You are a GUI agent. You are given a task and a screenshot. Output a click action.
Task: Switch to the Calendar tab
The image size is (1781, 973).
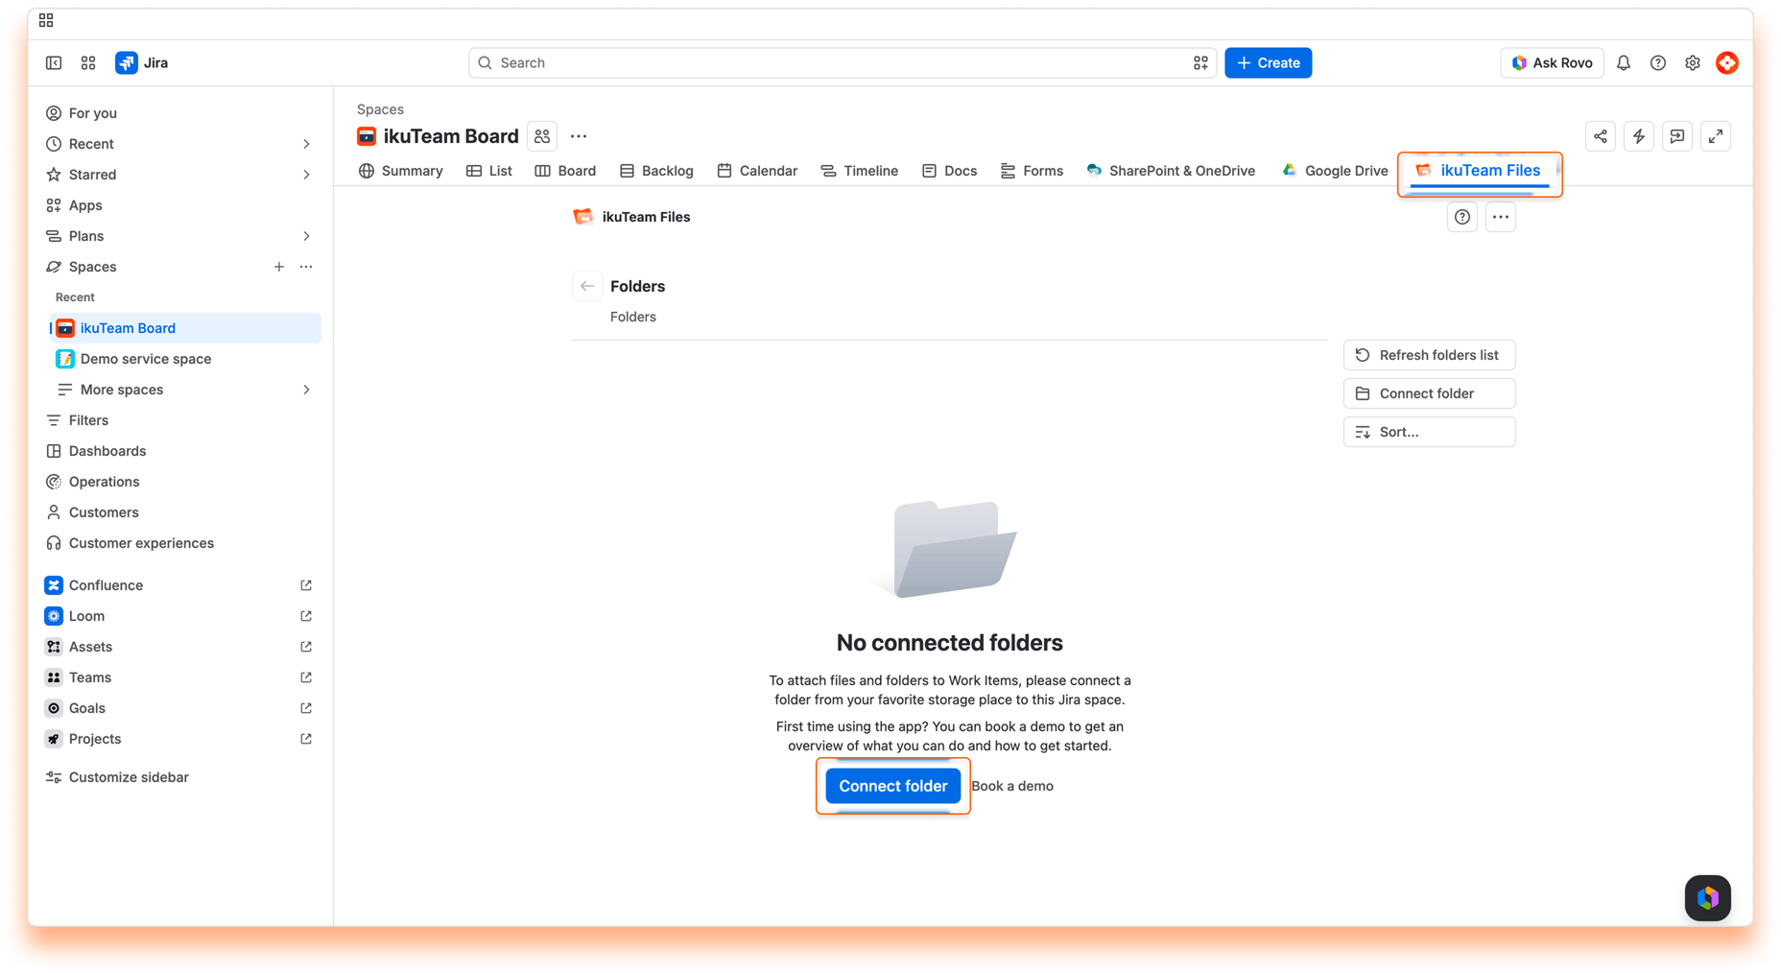coord(757,171)
